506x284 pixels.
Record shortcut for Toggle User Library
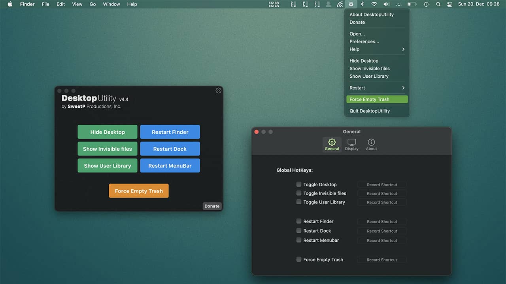[382, 202]
